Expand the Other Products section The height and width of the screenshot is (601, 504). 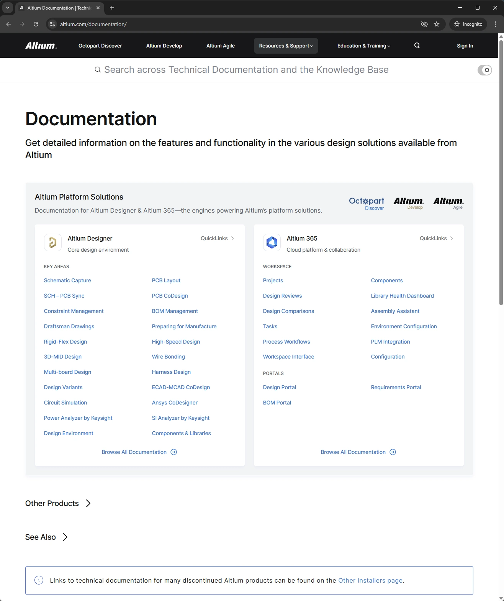coord(58,503)
